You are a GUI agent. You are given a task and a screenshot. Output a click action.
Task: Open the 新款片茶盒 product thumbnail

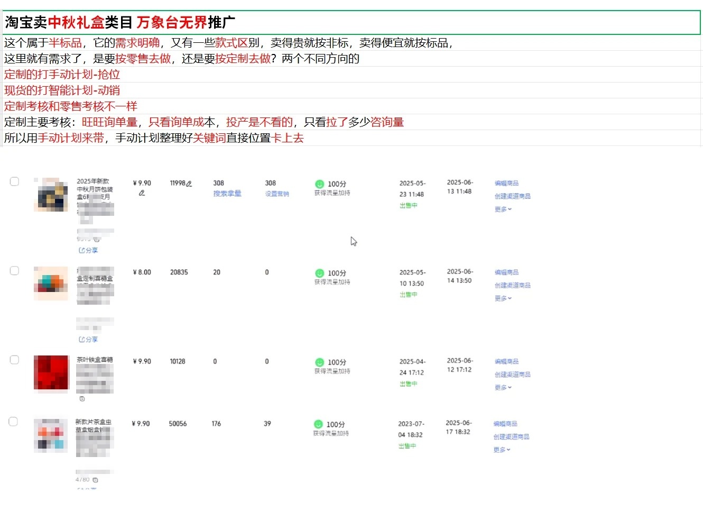coord(50,435)
